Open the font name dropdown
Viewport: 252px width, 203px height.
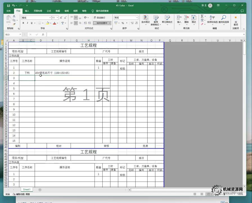point(50,17)
